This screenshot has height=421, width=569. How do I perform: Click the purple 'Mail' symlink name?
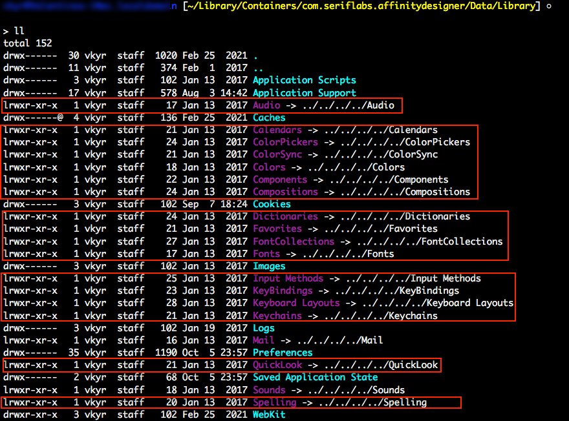pos(263,340)
